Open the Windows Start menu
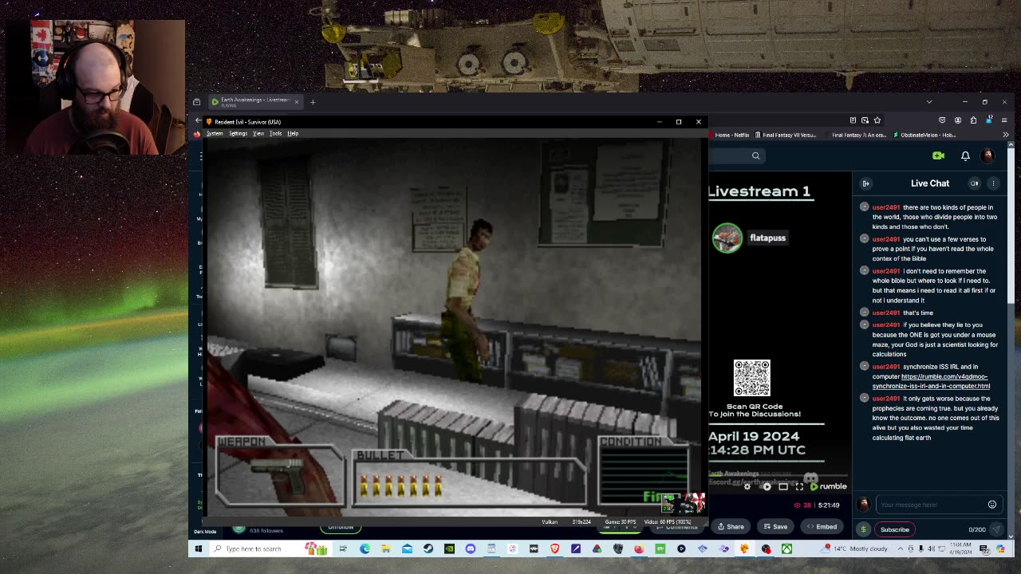Image resolution: width=1021 pixels, height=574 pixels. (198, 548)
